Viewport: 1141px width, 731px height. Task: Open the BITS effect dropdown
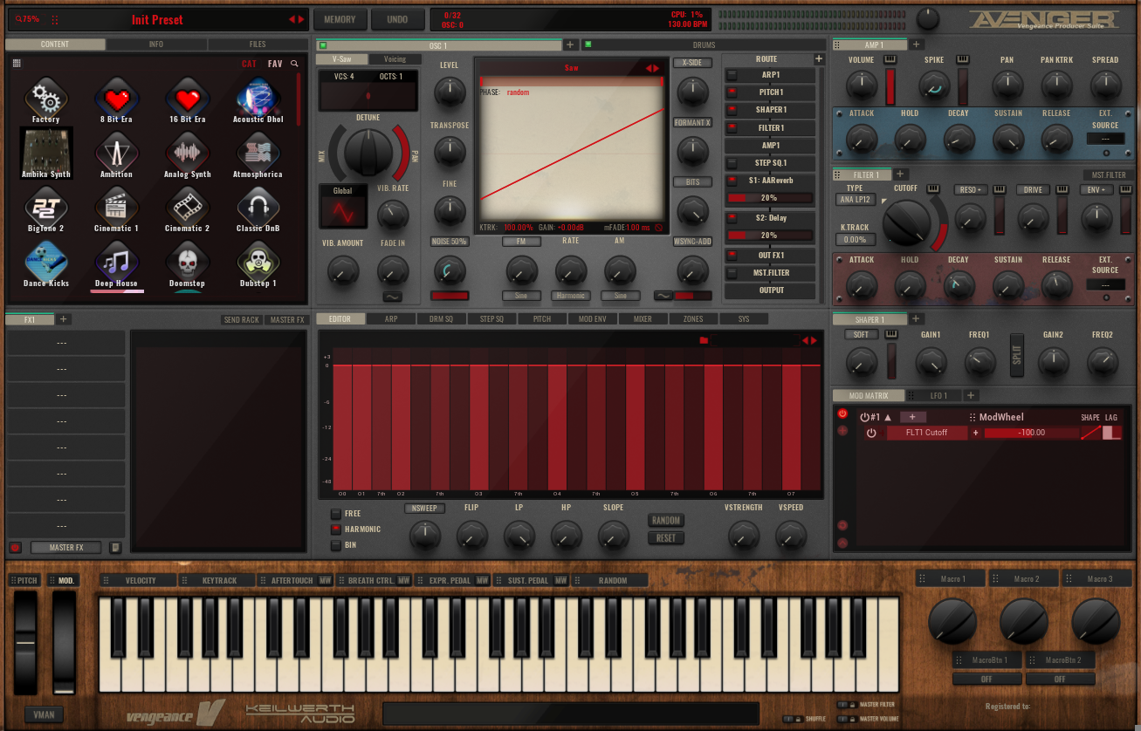693,182
